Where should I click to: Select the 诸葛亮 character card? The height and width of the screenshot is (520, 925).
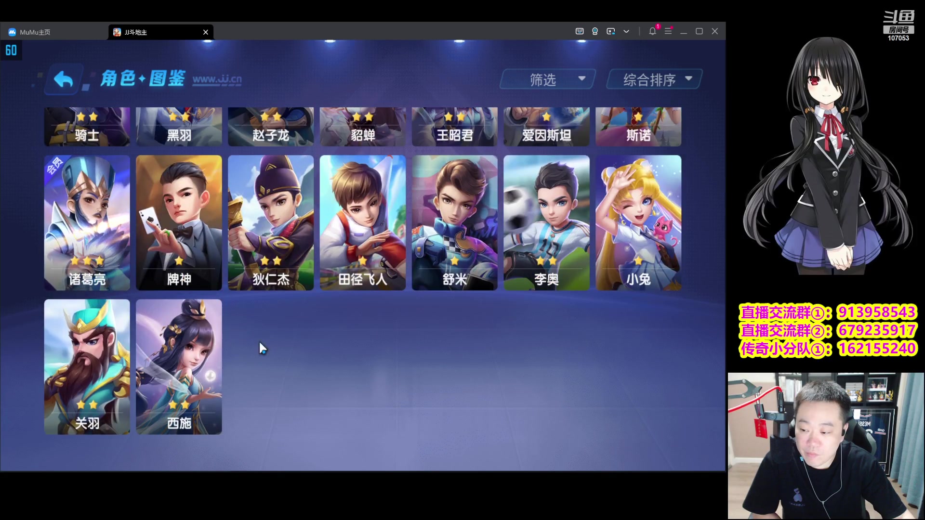(x=87, y=222)
